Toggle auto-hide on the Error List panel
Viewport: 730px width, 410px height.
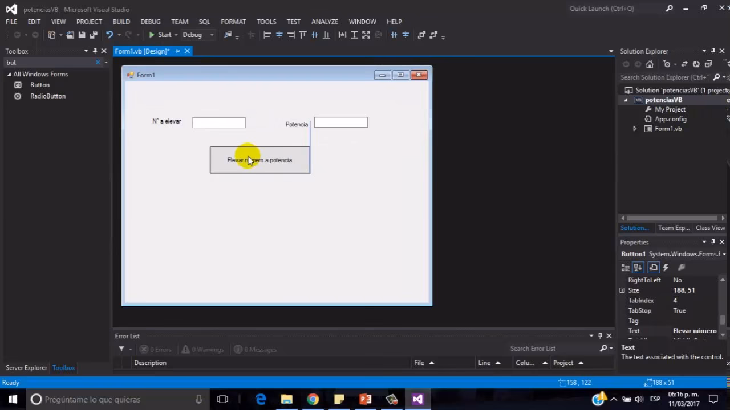tap(599, 335)
